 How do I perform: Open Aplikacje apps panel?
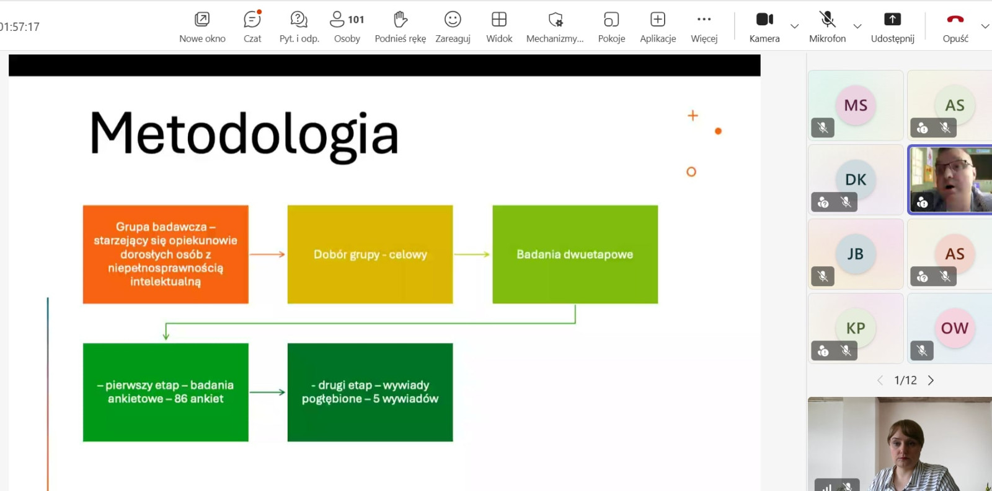point(658,26)
